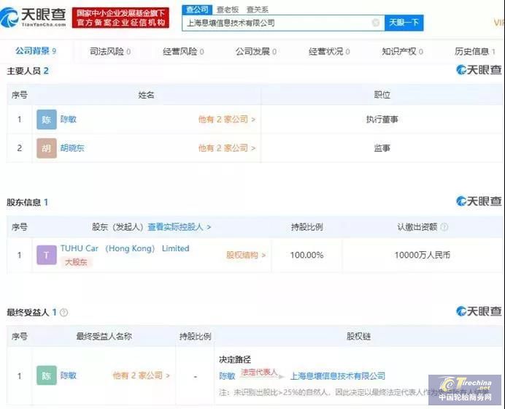Clear search text with the round x icon
Viewport: 505px width, 409px height.
pyautogui.click(x=375, y=23)
